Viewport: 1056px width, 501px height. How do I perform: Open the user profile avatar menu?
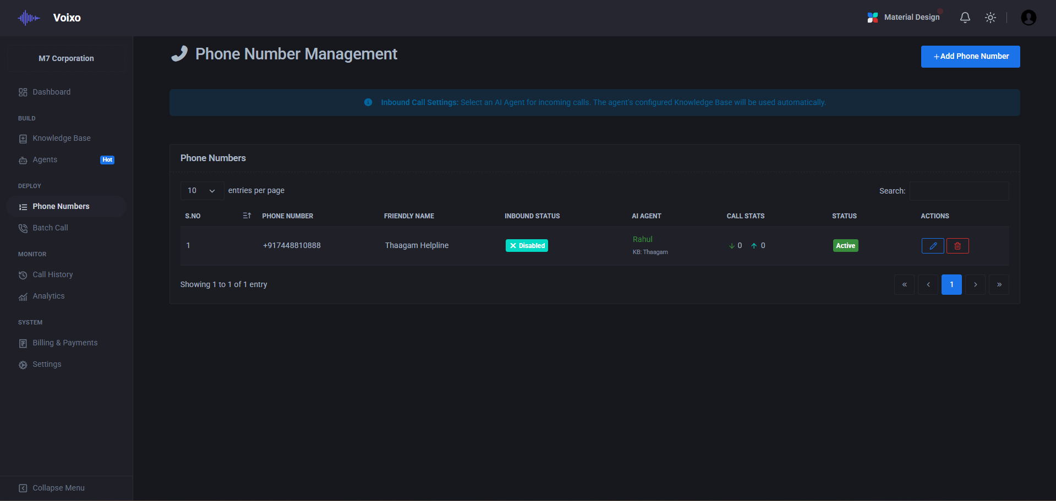[1028, 17]
